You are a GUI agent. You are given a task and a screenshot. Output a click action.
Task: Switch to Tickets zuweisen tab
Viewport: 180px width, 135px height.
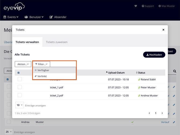pos(57,42)
